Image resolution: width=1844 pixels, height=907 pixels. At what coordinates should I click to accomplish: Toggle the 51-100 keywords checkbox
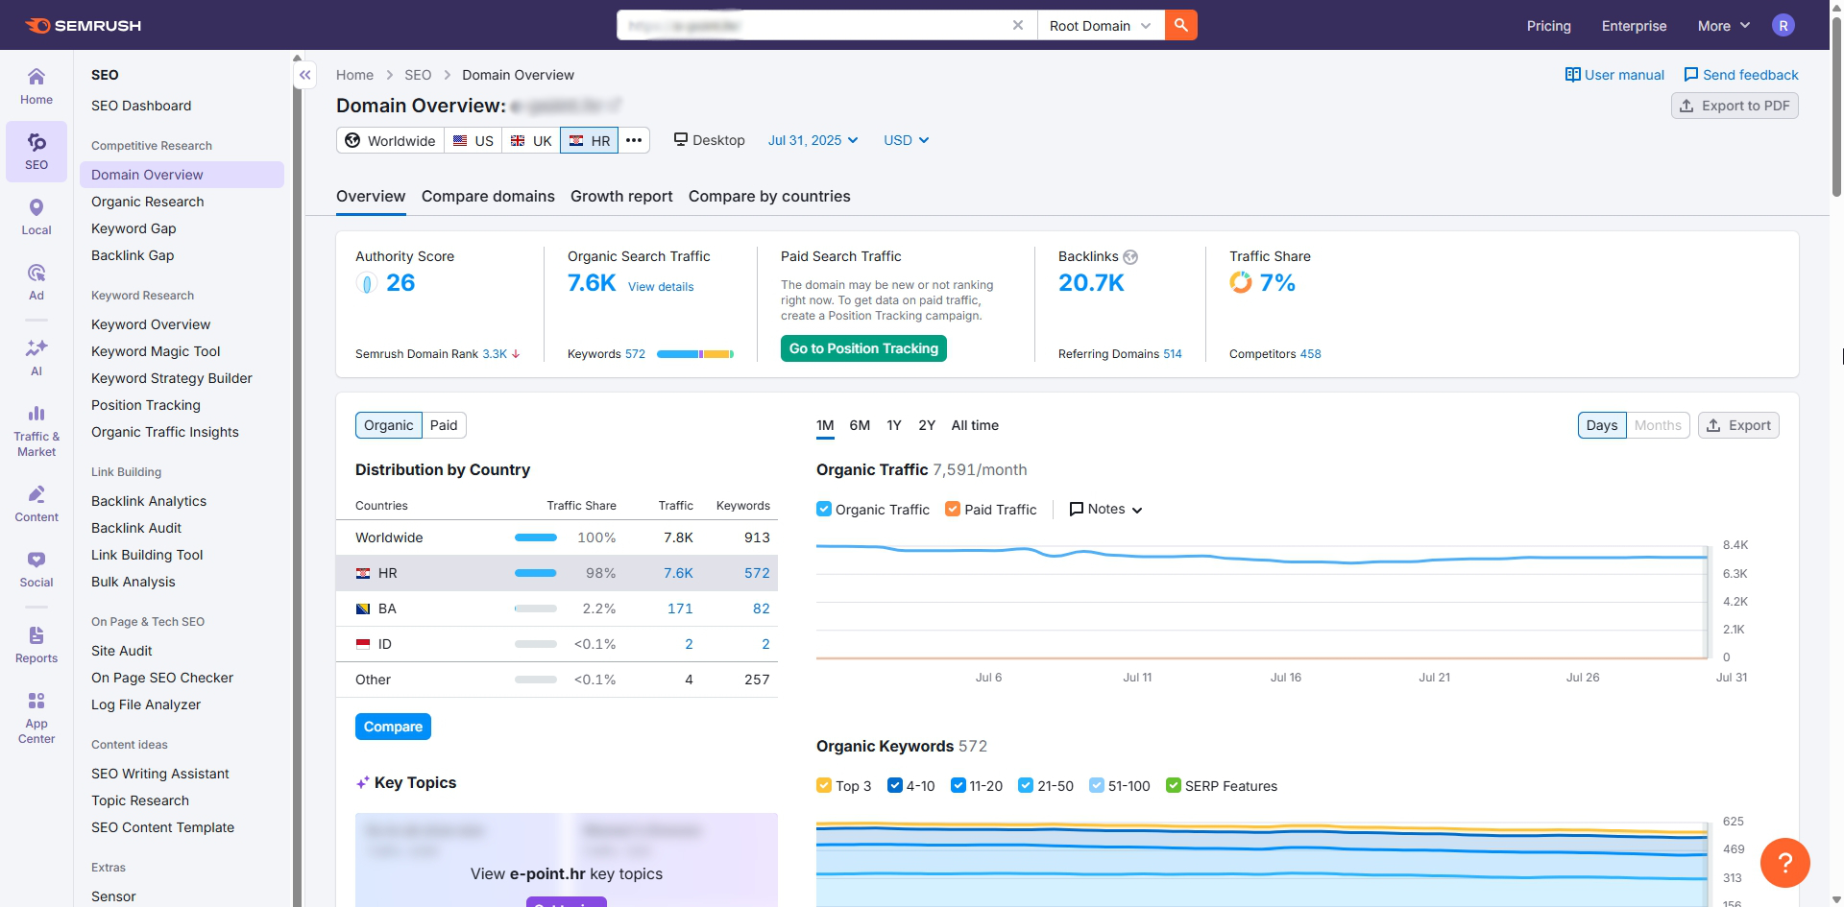click(x=1097, y=785)
